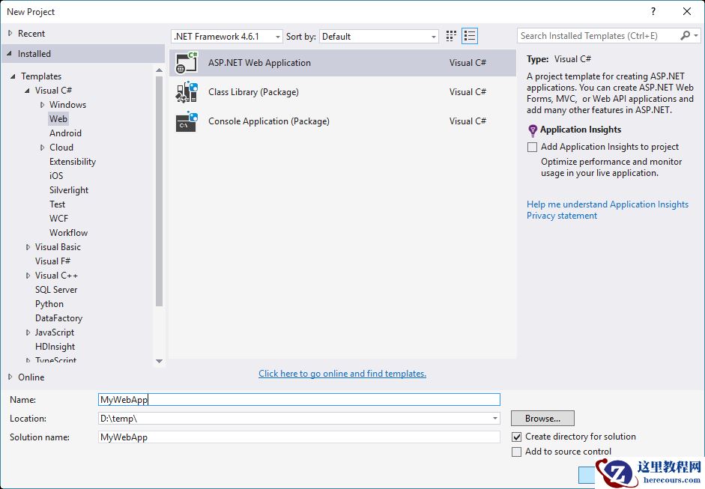Click the ASP.NET Web Application template icon
Image resolution: width=705 pixels, height=489 pixels.
[x=187, y=62]
